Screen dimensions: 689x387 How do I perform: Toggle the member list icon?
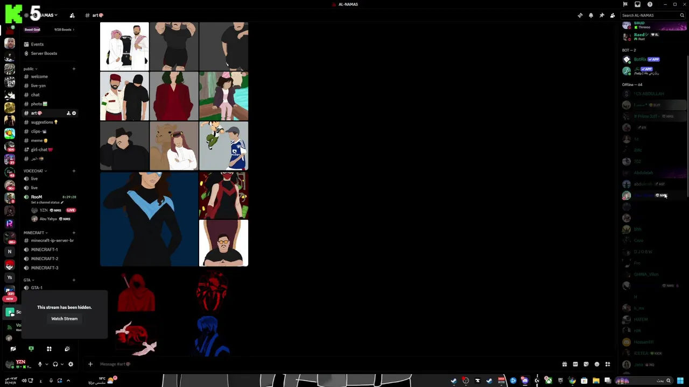tap(612, 15)
